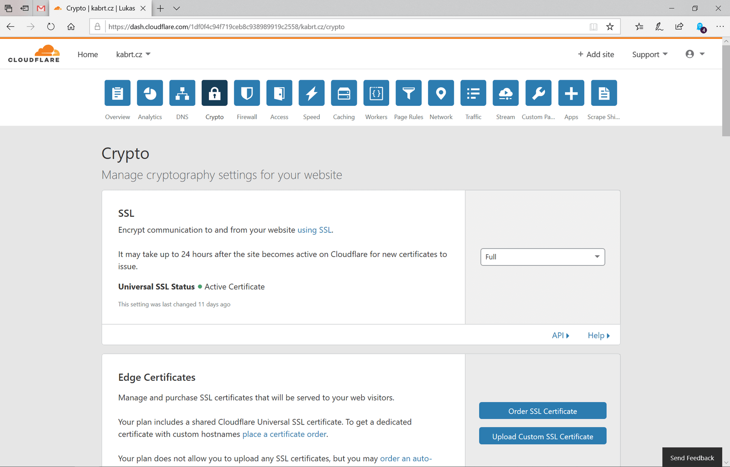Open the SSL mode dropdown showing Full

(542, 257)
